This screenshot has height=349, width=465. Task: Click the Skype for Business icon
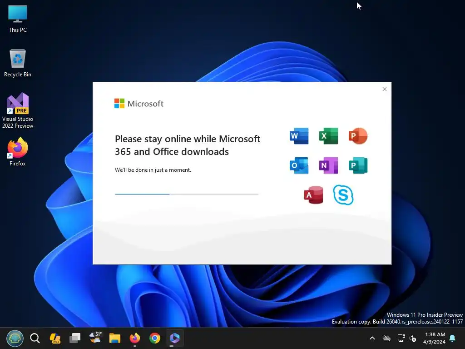(343, 195)
